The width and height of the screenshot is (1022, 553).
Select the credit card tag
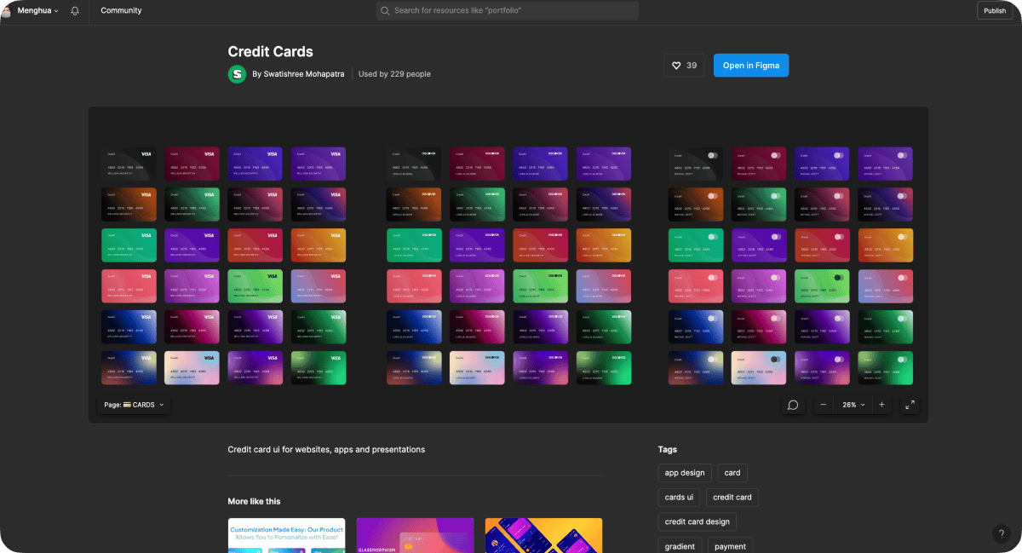[x=732, y=498]
